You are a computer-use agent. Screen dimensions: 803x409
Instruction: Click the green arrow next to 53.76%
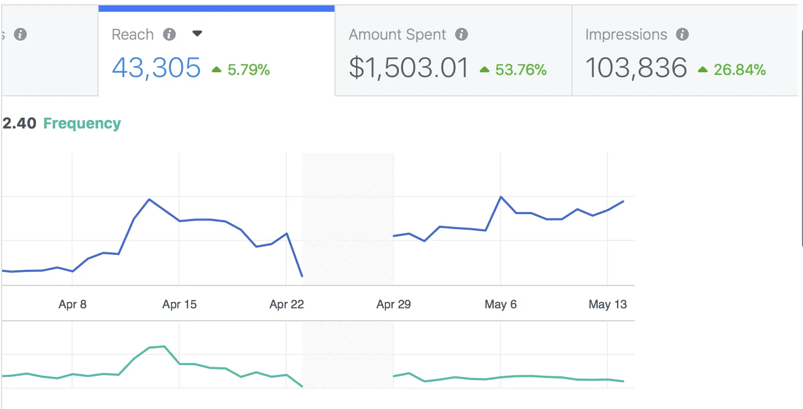click(x=484, y=70)
